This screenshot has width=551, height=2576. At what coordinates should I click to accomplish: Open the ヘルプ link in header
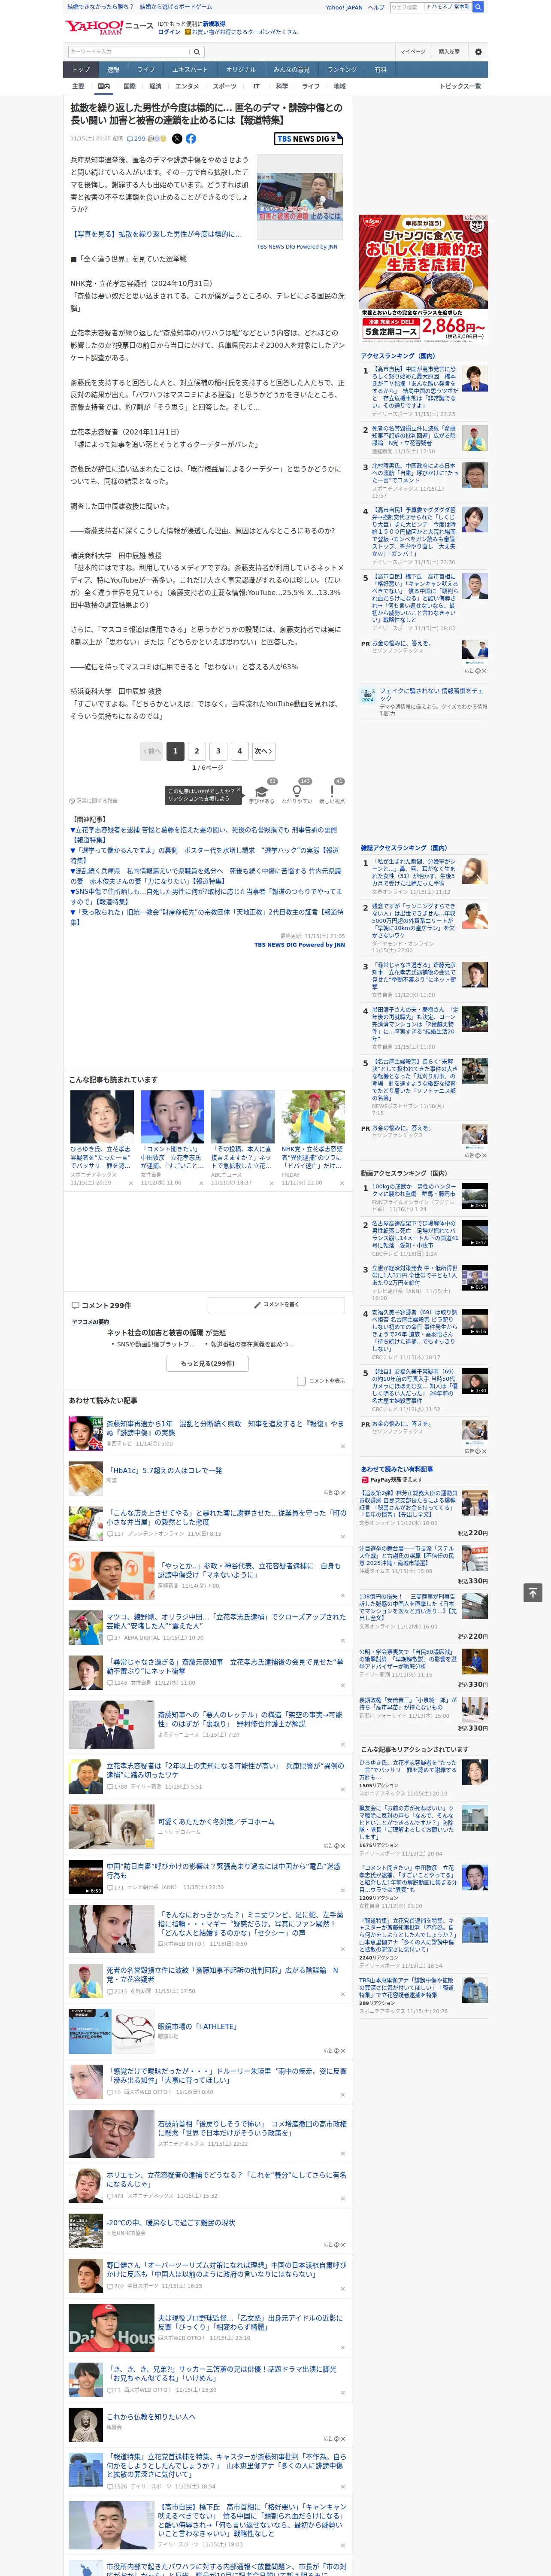[375, 7]
